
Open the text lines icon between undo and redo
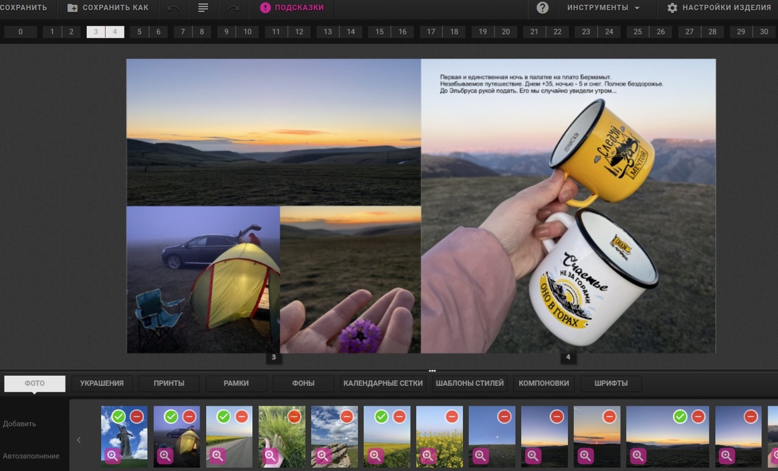203,8
